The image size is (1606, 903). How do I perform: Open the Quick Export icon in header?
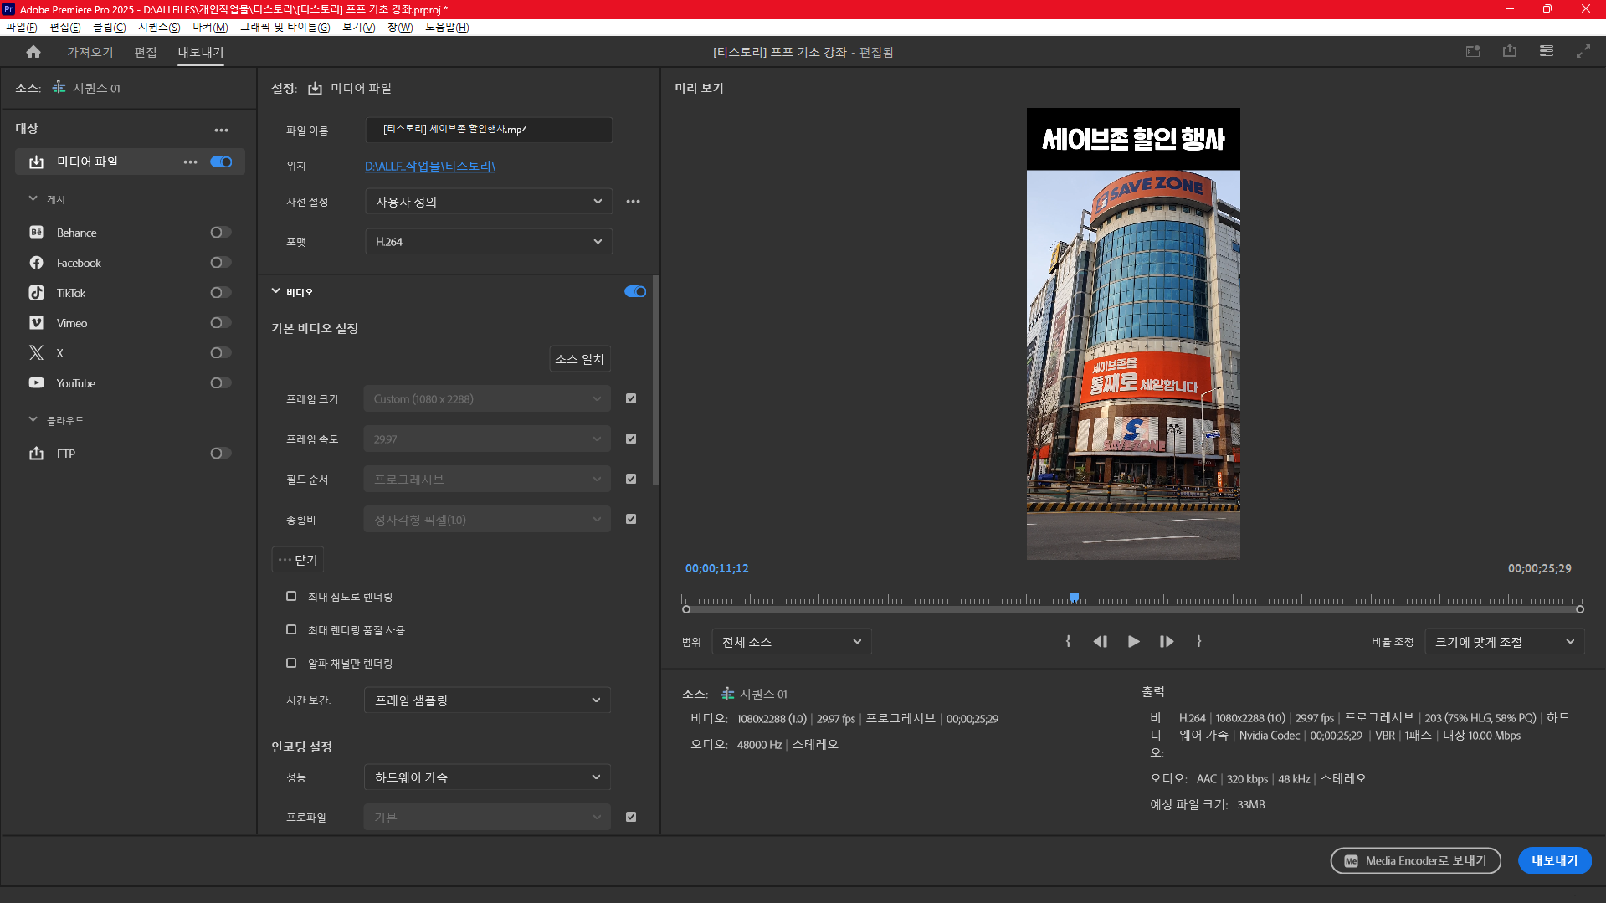[1510, 52]
